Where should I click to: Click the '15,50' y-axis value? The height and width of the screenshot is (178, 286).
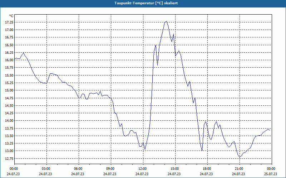click(10, 75)
